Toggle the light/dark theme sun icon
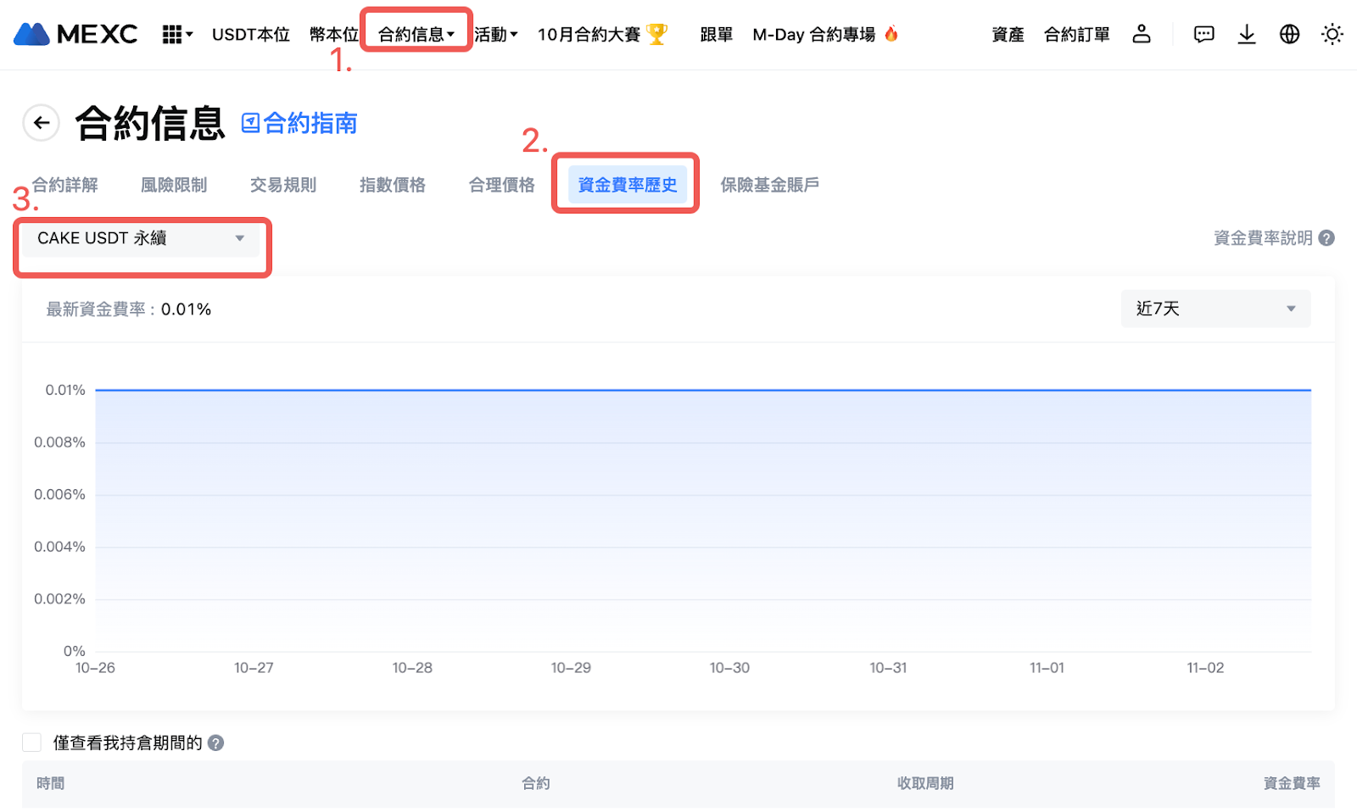The height and width of the screenshot is (812, 1357). (1332, 34)
